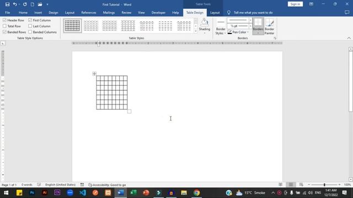Switch to the Insert tab

point(38,13)
